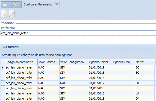Click Matriz cell starting with LU

[144, 93]
